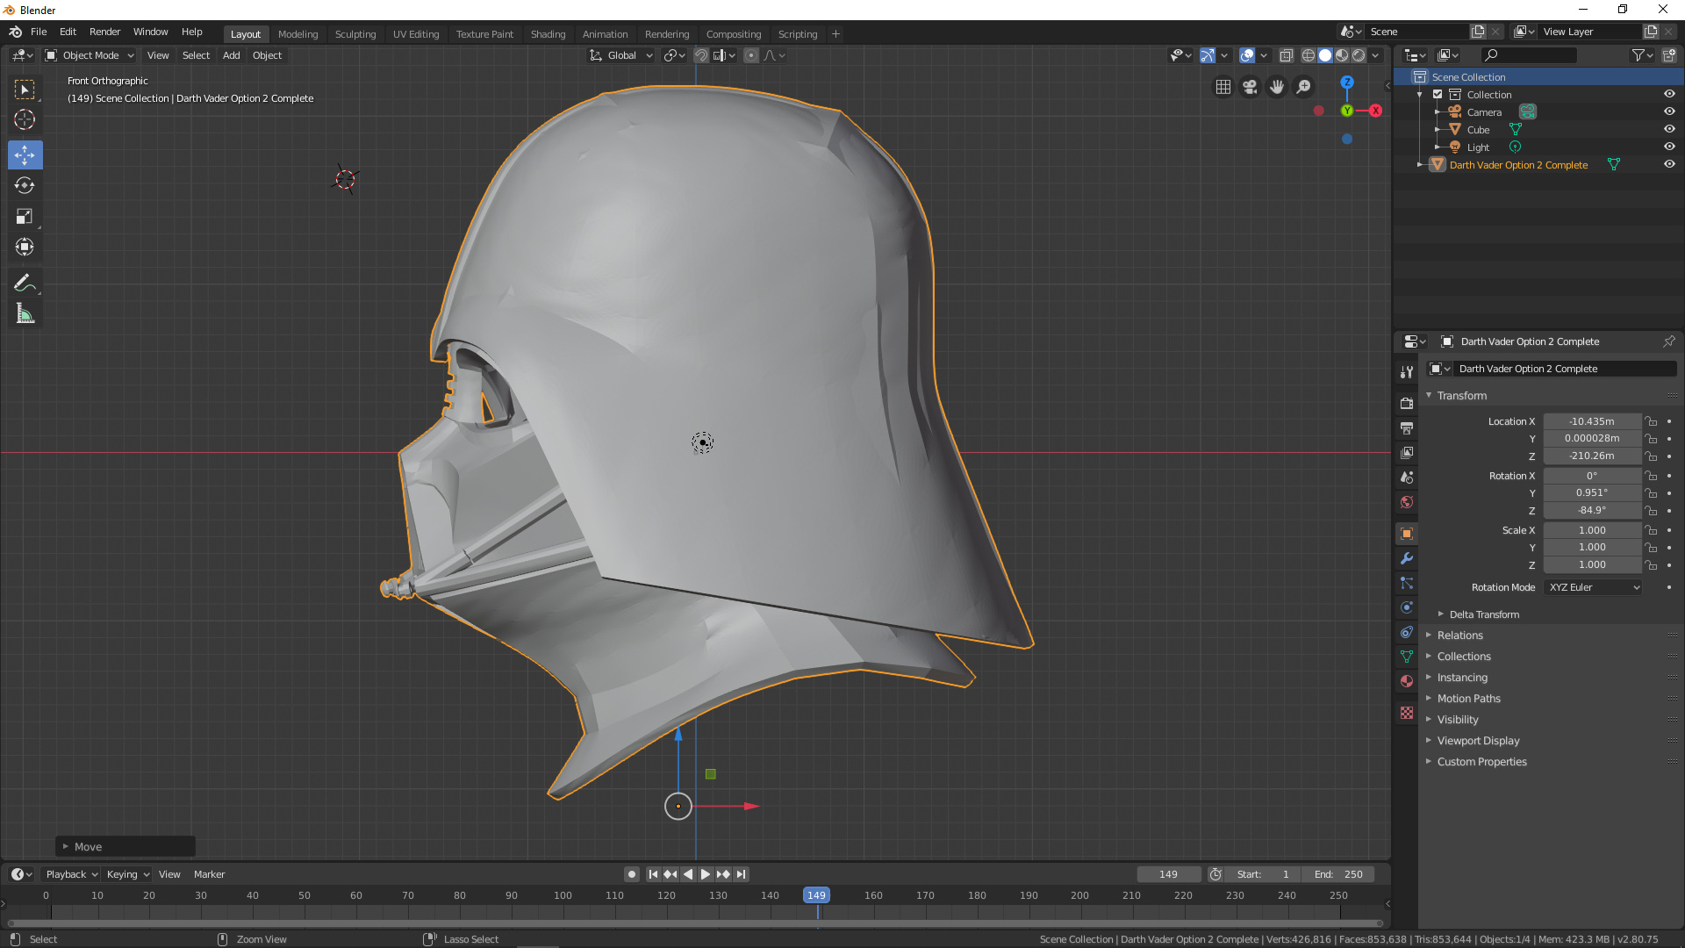Viewport: 1685px width, 948px height.
Task: Expand the Delta Transform panel
Action: point(1484,614)
